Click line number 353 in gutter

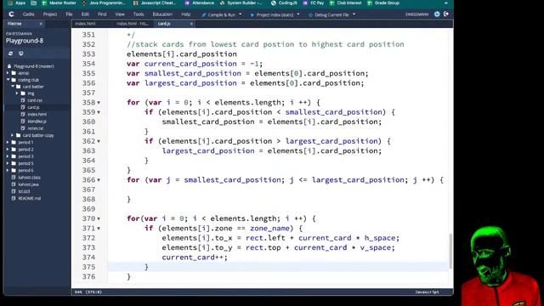click(x=88, y=54)
